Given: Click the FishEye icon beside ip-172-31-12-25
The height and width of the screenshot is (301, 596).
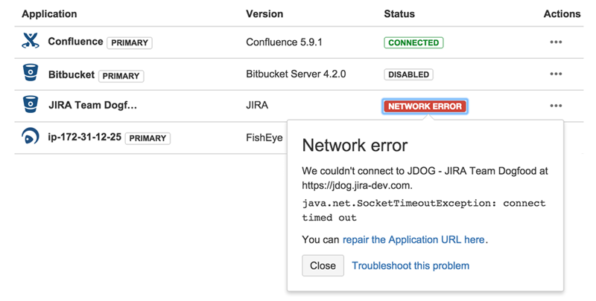Looking at the screenshot, I should pos(31,136).
